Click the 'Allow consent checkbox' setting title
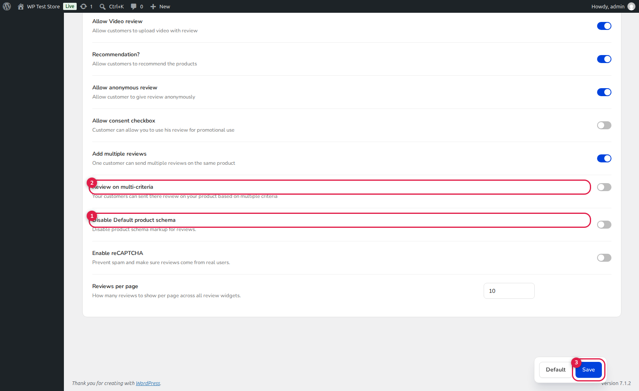The width and height of the screenshot is (639, 391). pos(124,121)
